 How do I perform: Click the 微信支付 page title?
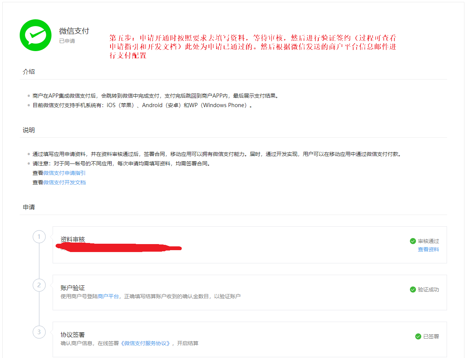pos(74,31)
